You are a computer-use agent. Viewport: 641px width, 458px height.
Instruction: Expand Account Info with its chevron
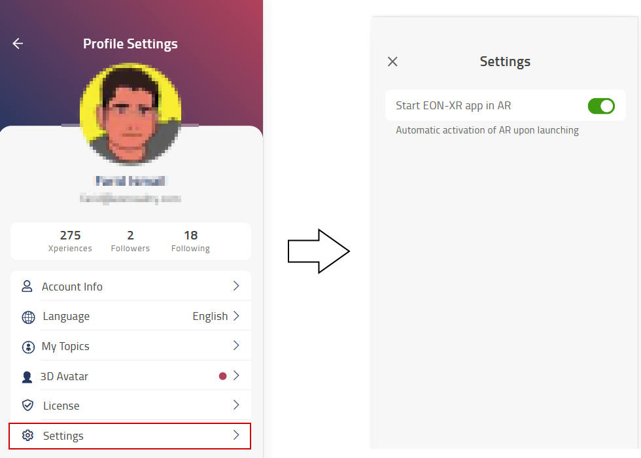point(236,286)
